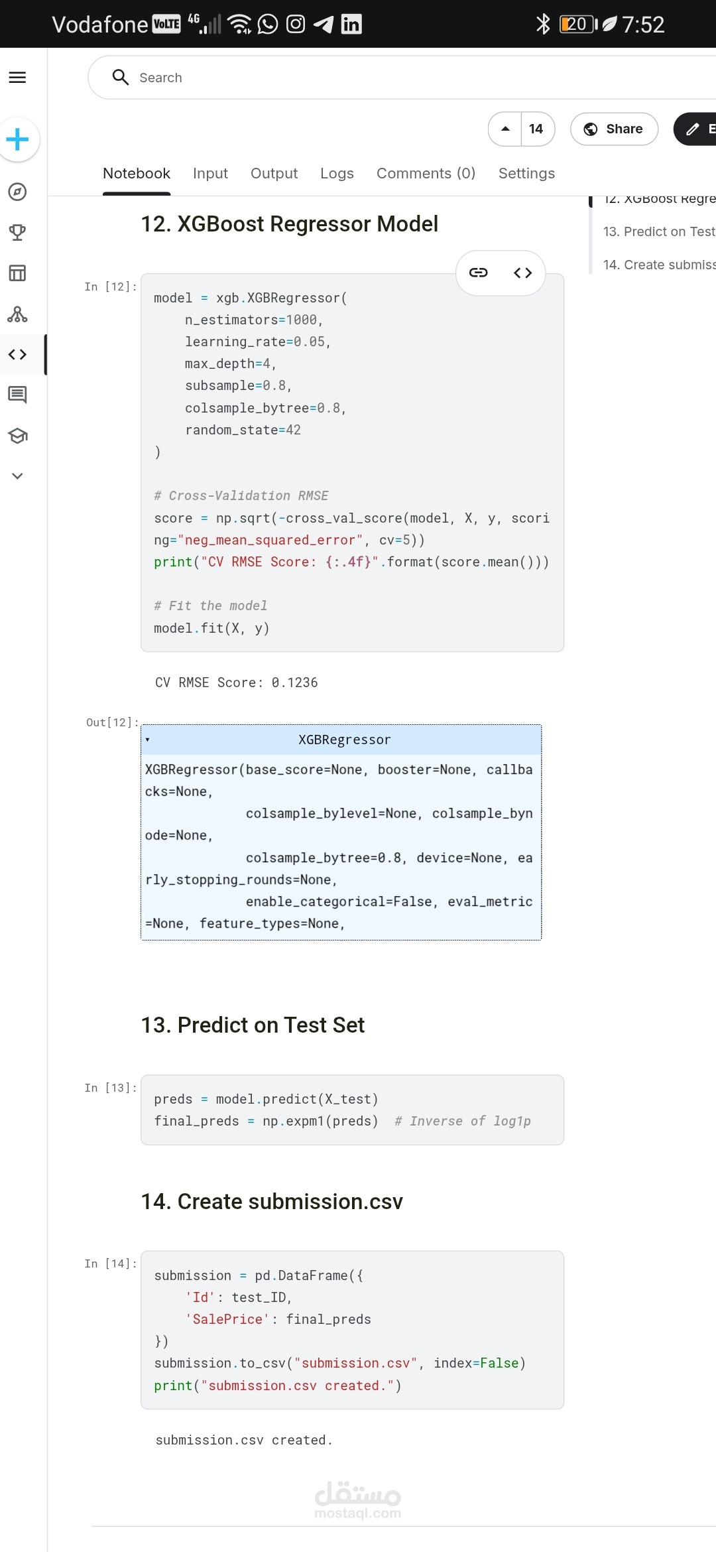The image size is (716, 1552).
Task: Tap the Bluetooth status icon
Action: click(544, 25)
